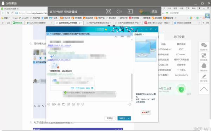
Task: Click the 发送 send button
Action: (x=122, y=118)
